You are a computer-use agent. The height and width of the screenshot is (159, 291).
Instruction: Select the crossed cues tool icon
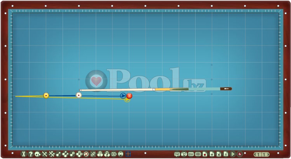[x=45, y=154]
